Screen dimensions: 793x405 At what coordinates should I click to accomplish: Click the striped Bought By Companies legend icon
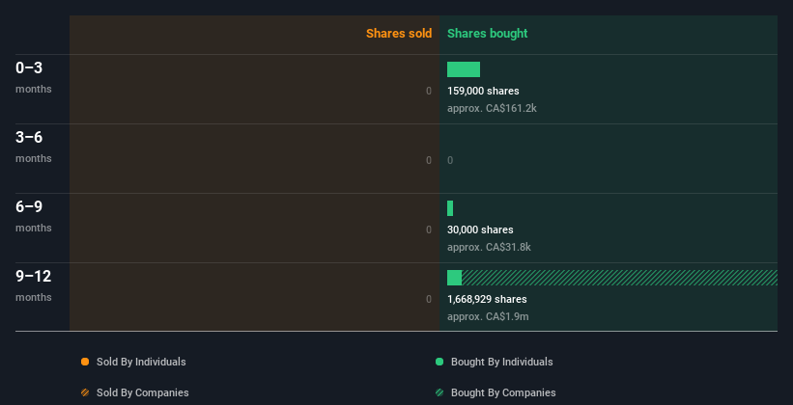tap(439, 392)
